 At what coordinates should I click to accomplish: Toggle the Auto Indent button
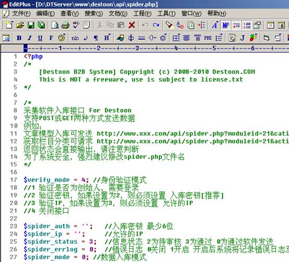point(236,25)
